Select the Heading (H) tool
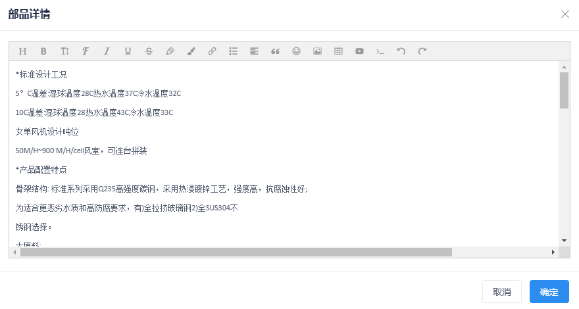 tap(22, 51)
